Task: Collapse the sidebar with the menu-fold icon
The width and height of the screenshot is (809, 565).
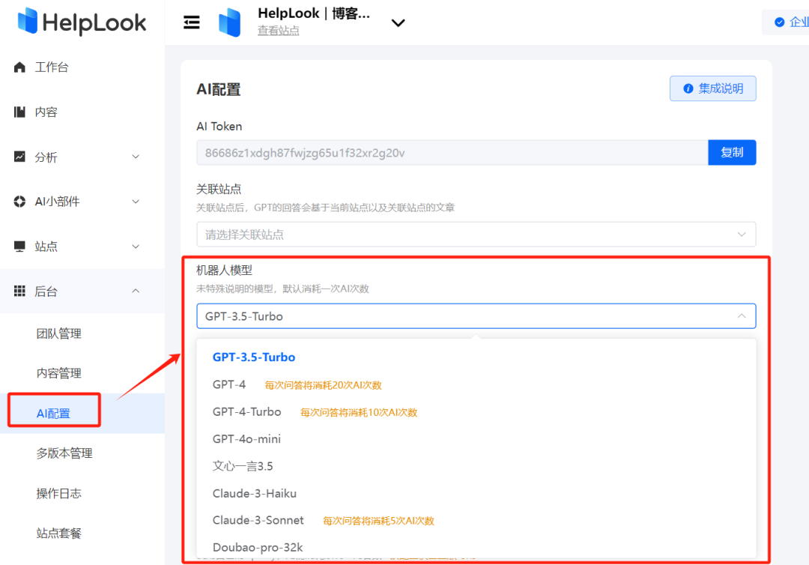Action: pyautogui.click(x=192, y=22)
